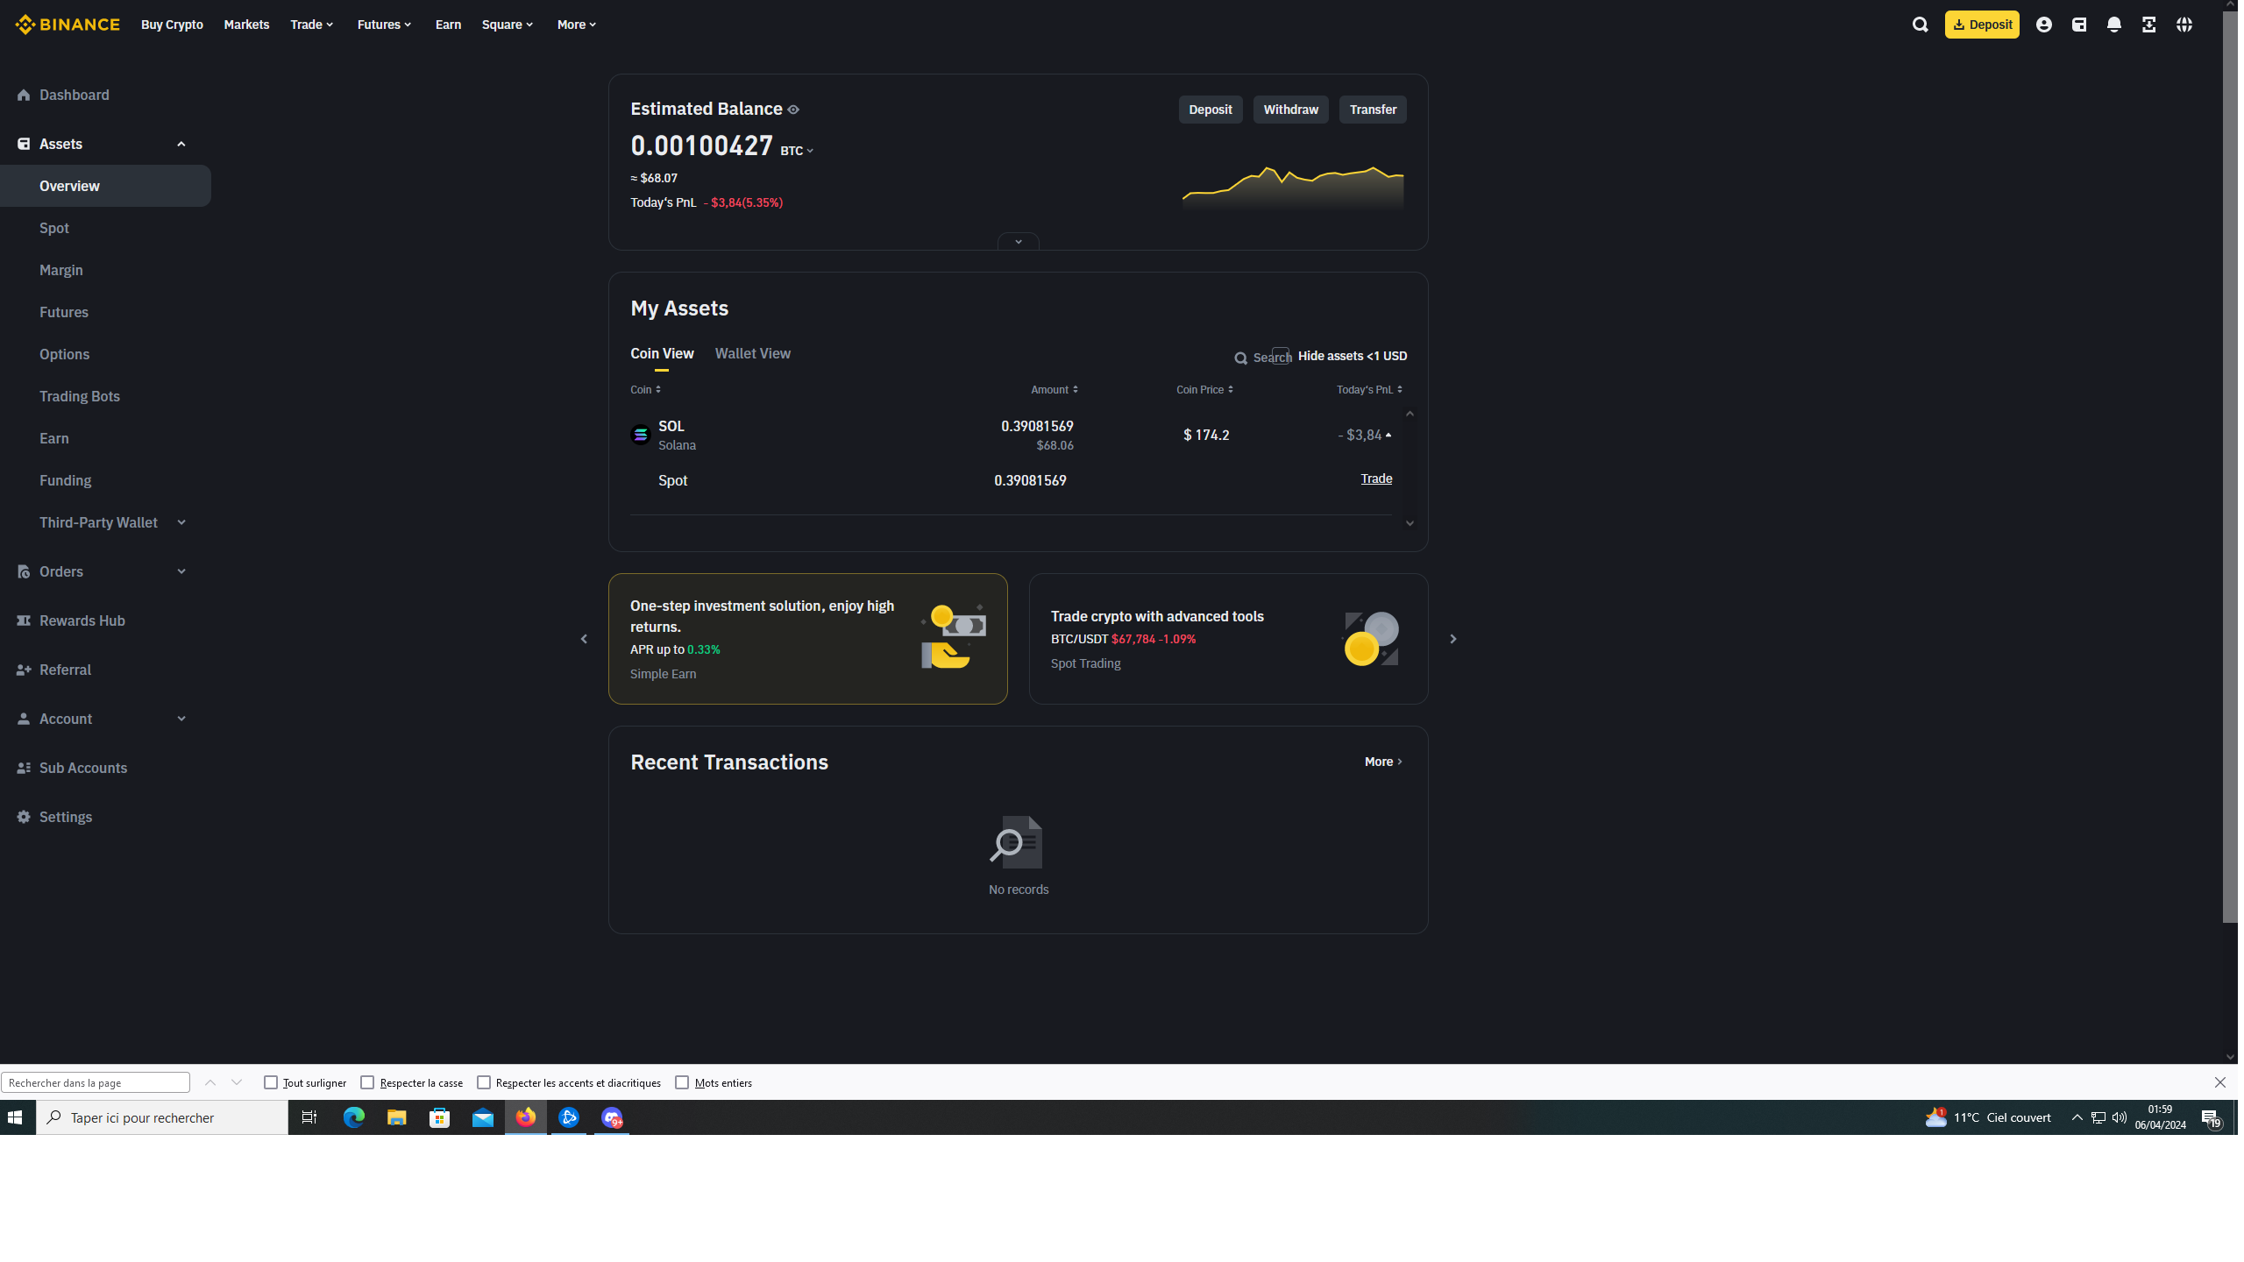Screen dimensions: 2244x1262
Task: Select Coin View tab
Action: click(662, 353)
